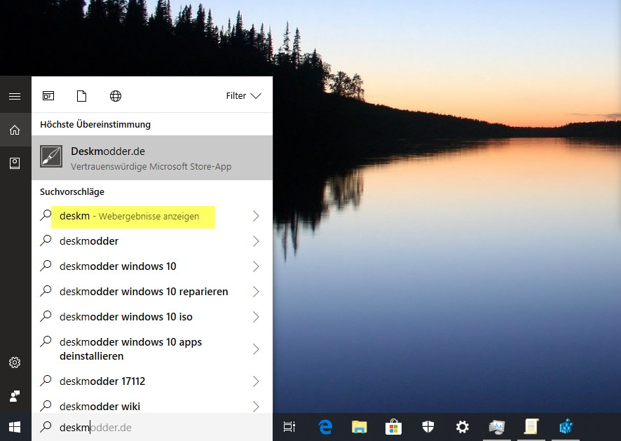Select 'deskmodder windows 10 reparieren' suggestion
This screenshot has height=441, width=621.
click(x=152, y=292)
